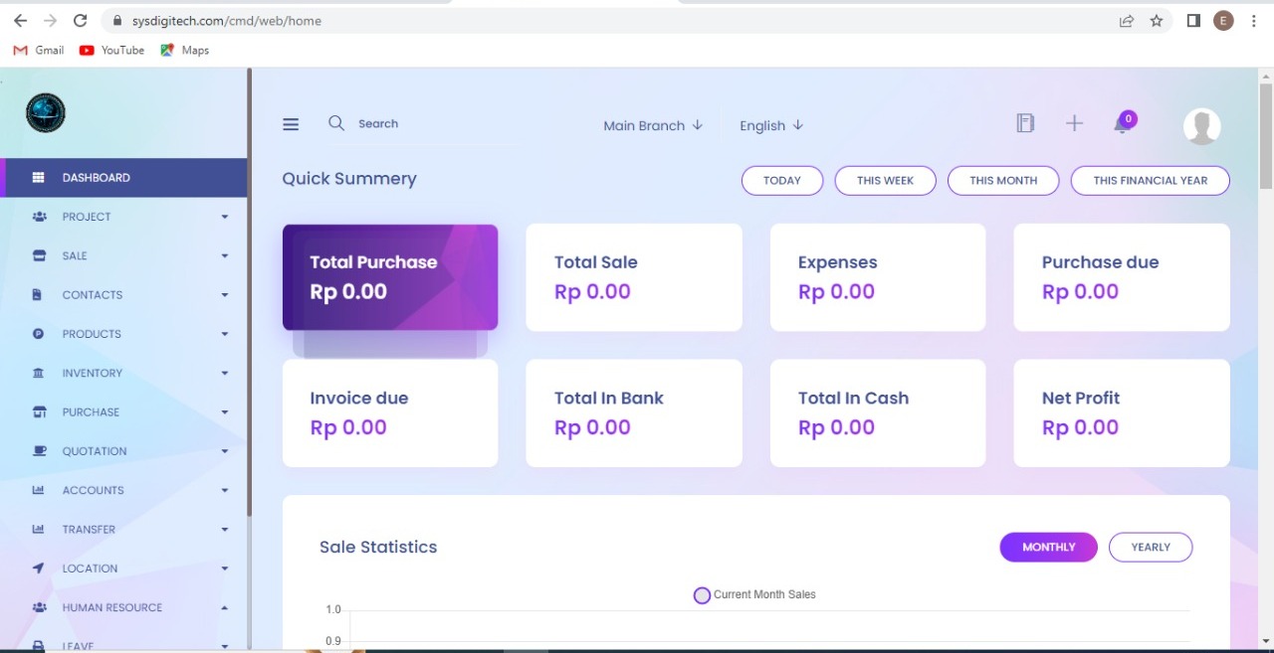Click the company logo in sidebar
The image size is (1274, 653).
[x=46, y=113]
